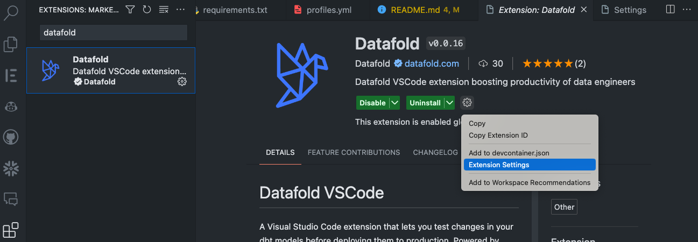
Task: Click the five-star rating
Action: tap(547, 63)
